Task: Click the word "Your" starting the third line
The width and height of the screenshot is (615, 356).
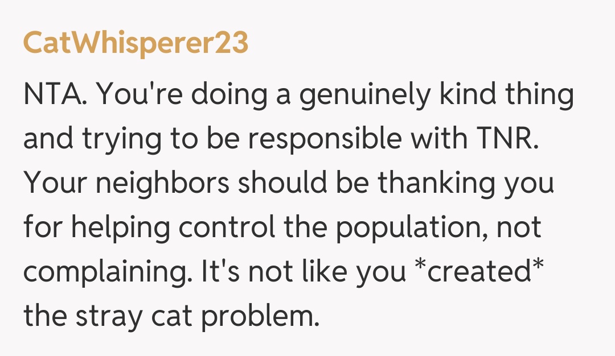Action: [x=53, y=184]
